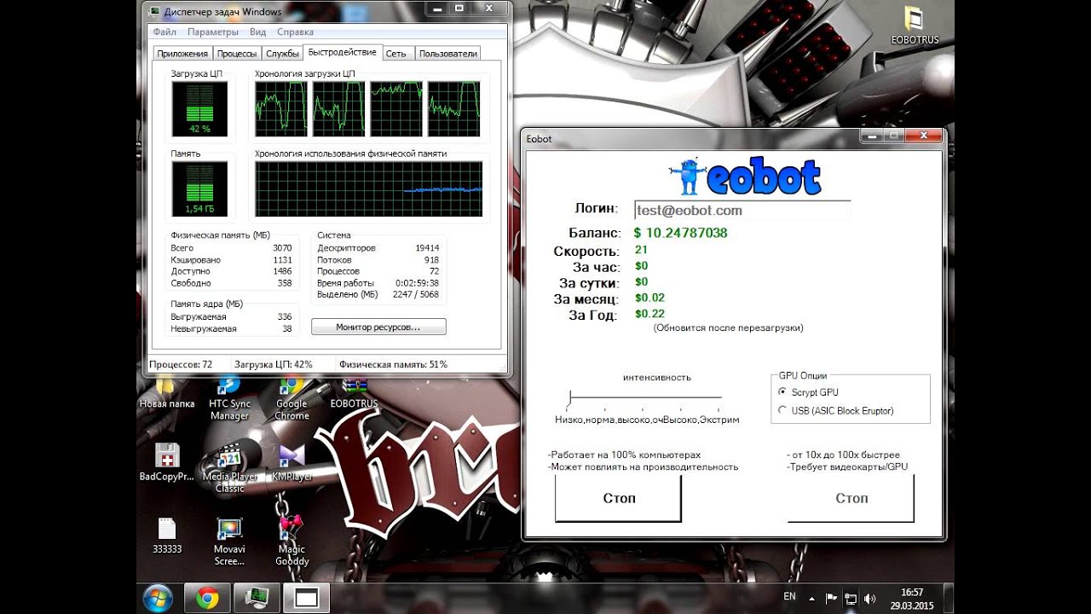Click the Скорость value 21
This screenshot has width=1091, height=614.
641,250
